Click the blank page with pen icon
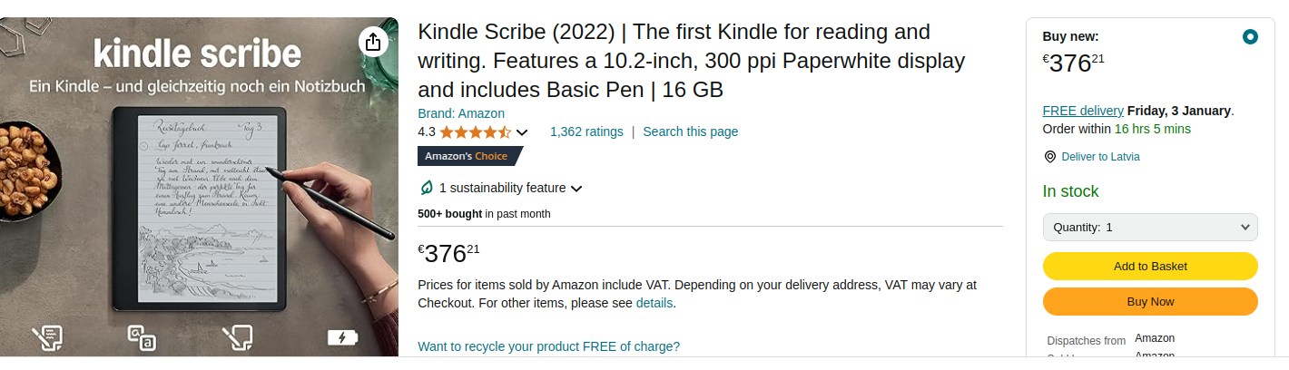 (x=237, y=338)
